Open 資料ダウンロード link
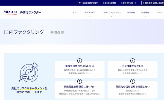164x100 pixels. pyautogui.click(x=129, y=3)
